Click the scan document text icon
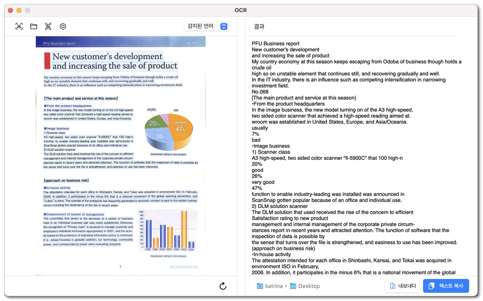This screenshot has width=483, height=301. click(x=48, y=26)
